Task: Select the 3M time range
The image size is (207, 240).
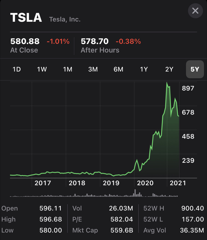Action: [x=93, y=69]
